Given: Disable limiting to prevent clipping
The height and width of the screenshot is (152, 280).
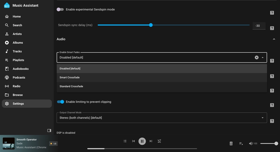Looking at the screenshot, I should pos(60,102).
